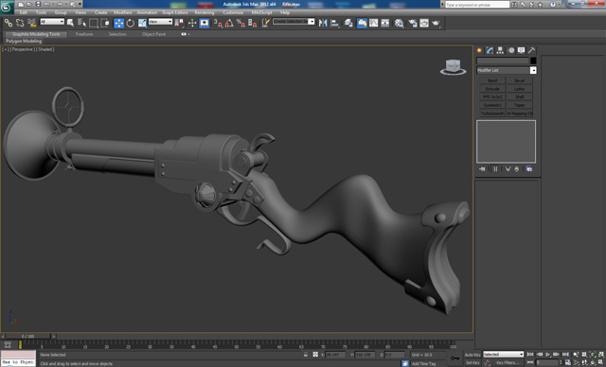Click the Play Animation button
The image size is (606, 367).
pos(547,355)
